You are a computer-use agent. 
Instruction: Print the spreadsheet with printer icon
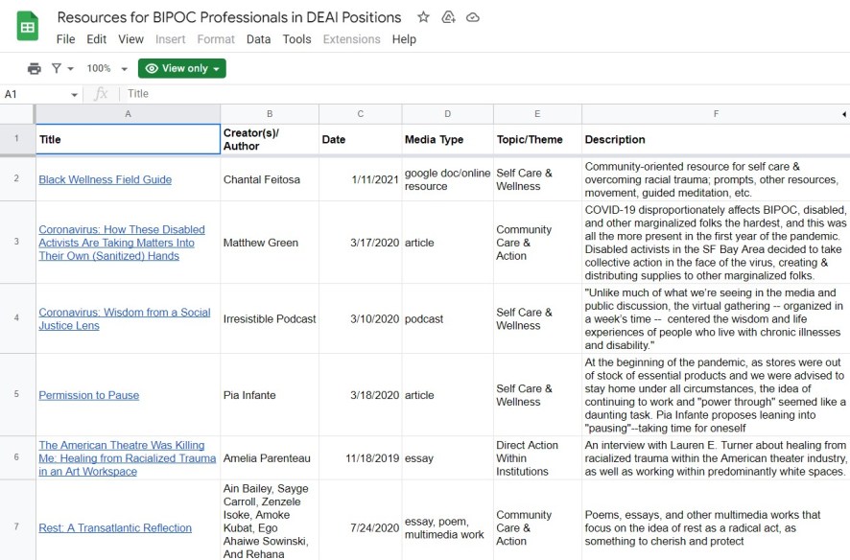[x=35, y=68]
